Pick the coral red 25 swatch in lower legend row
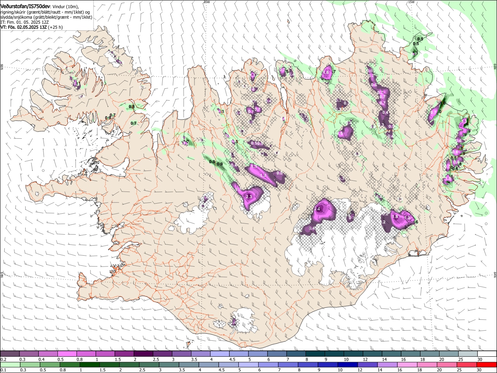The height and width of the screenshot is (373, 497). coord(467,364)
